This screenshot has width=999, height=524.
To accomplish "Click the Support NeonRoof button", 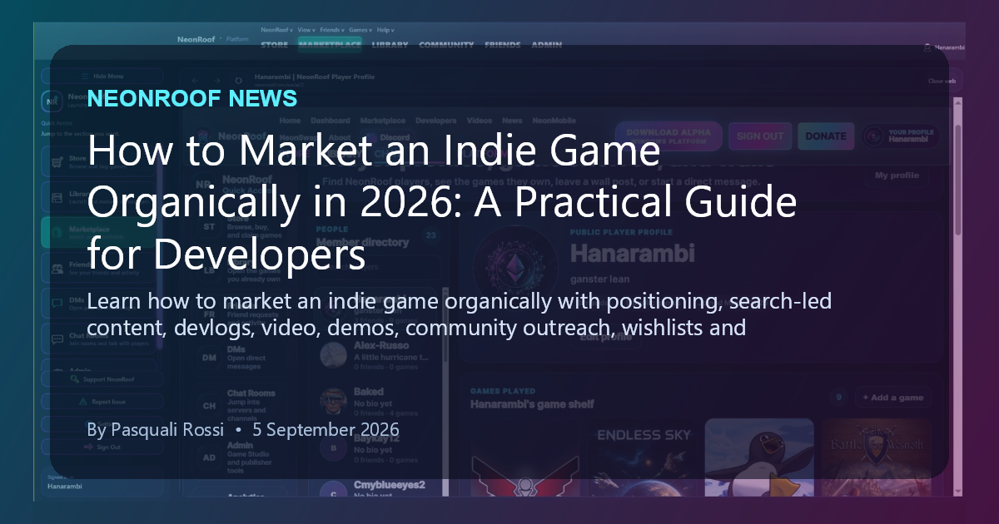I will (x=102, y=379).
